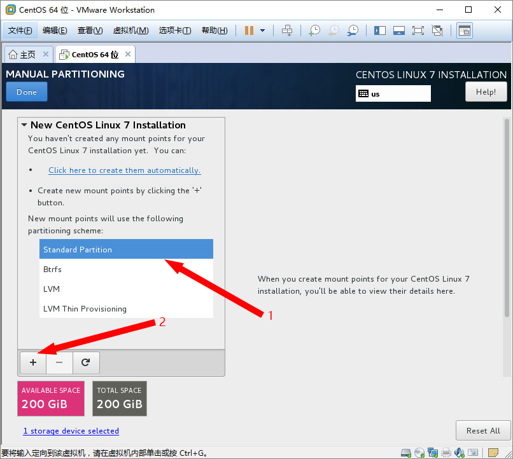Image resolution: width=513 pixels, height=459 pixels.
Task: Click the us keyboard layout field
Action: (x=393, y=93)
